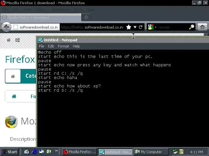Click the Firefox title bar logo icon
The width and height of the screenshot is (209, 156).
[x=3, y=3]
